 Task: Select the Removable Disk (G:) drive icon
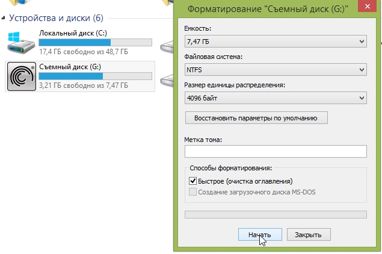coord(22,76)
